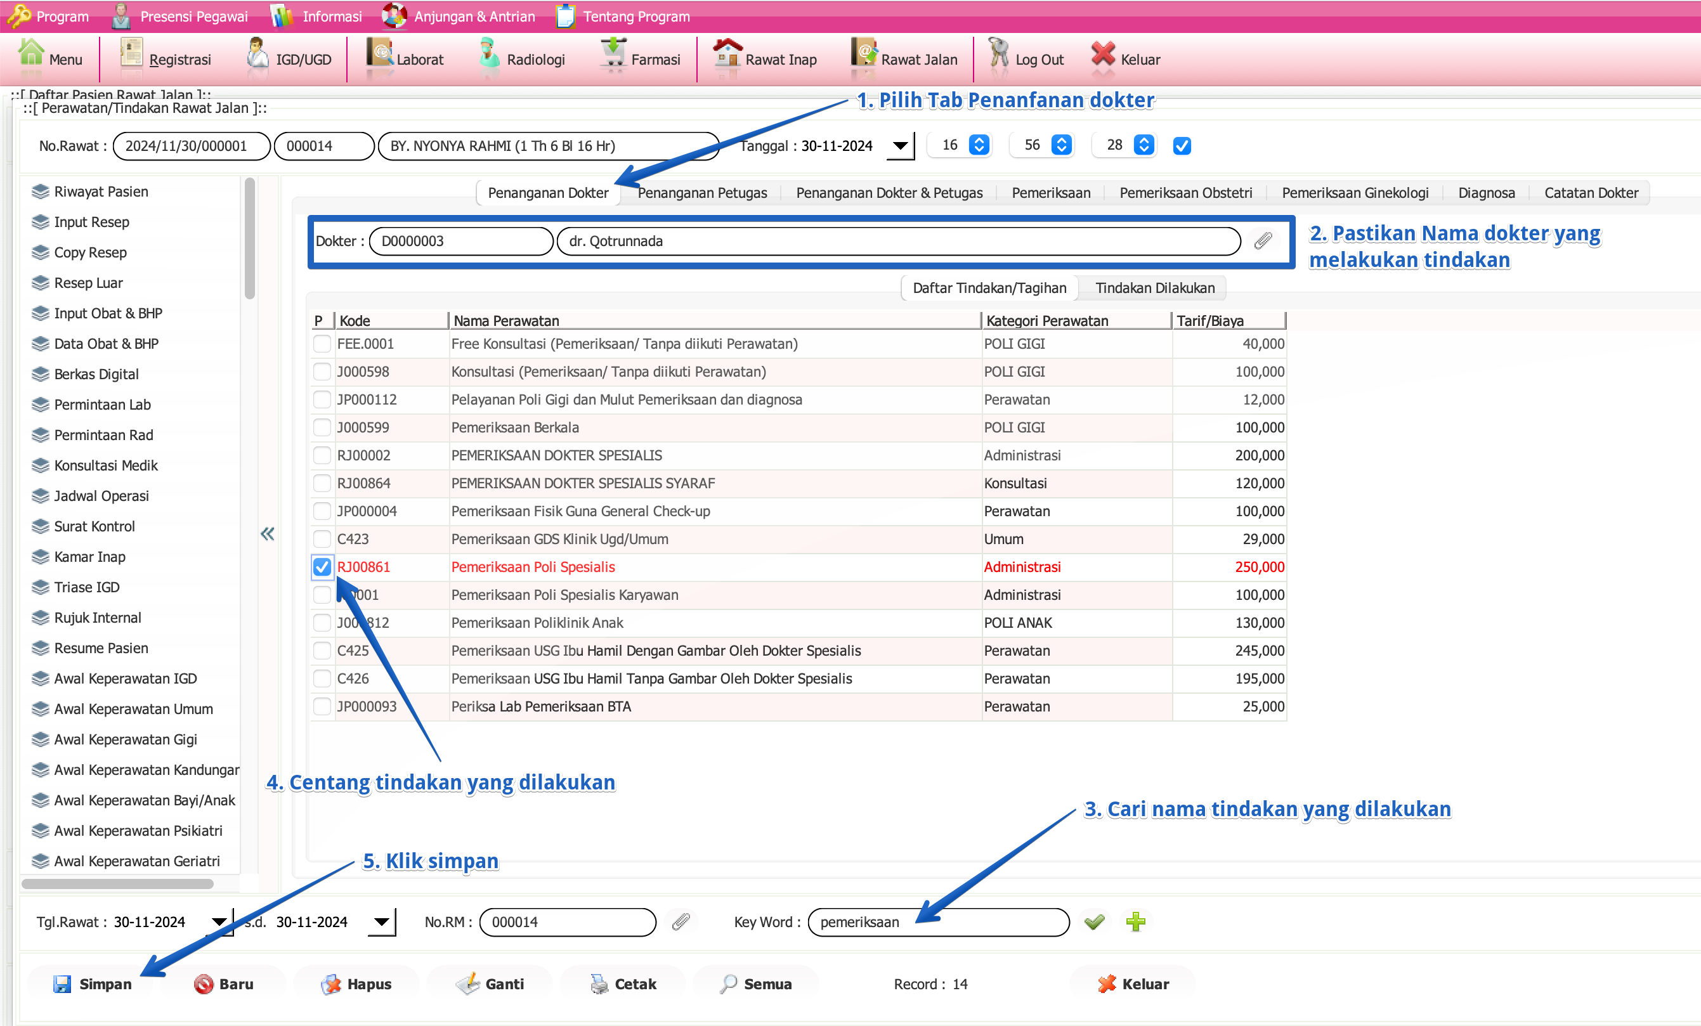This screenshot has width=1701, height=1026.
Task: Check the J000599 Pemeriksaan Berkala checkbox
Action: click(322, 427)
